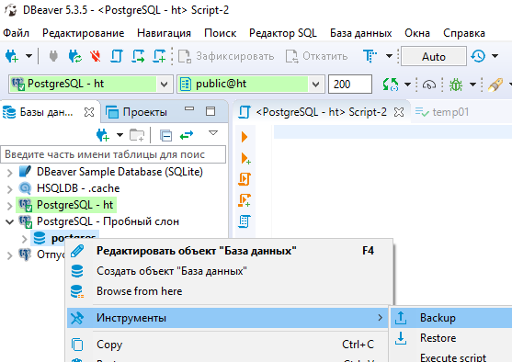Image resolution: width=512 pixels, height=362 pixels.
Task: Click the Зафиксировать commit button
Action: [x=226, y=56]
